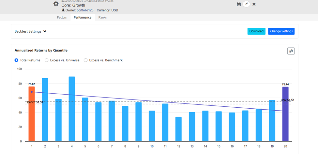
Task: Select the Performance tab
Action: click(x=82, y=17)
